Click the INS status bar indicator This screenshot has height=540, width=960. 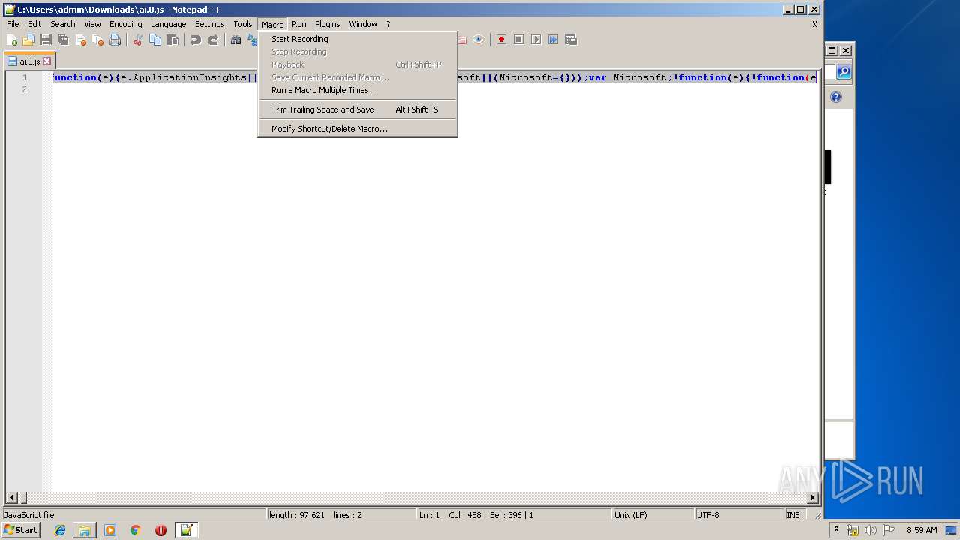pyautogui.click(x=793, y=515)
